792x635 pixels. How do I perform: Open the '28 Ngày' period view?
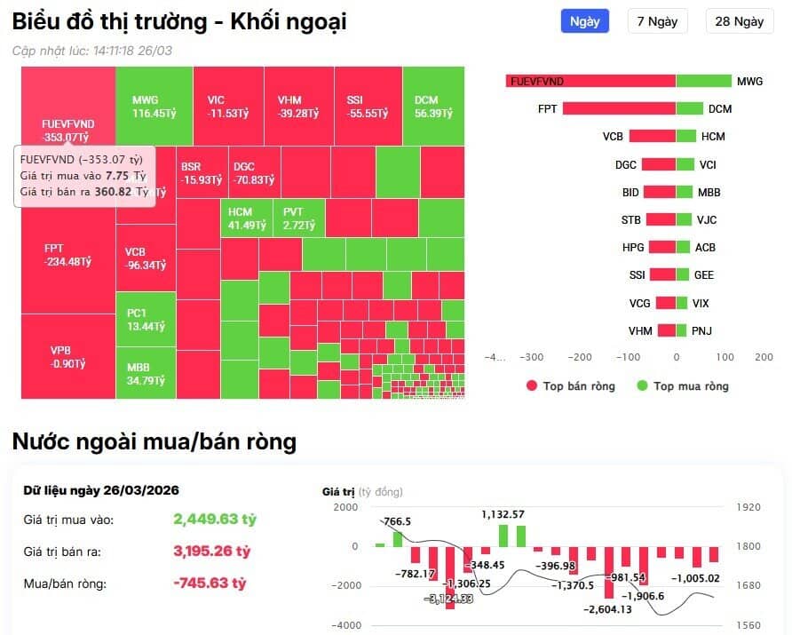(x=739, y=20)
